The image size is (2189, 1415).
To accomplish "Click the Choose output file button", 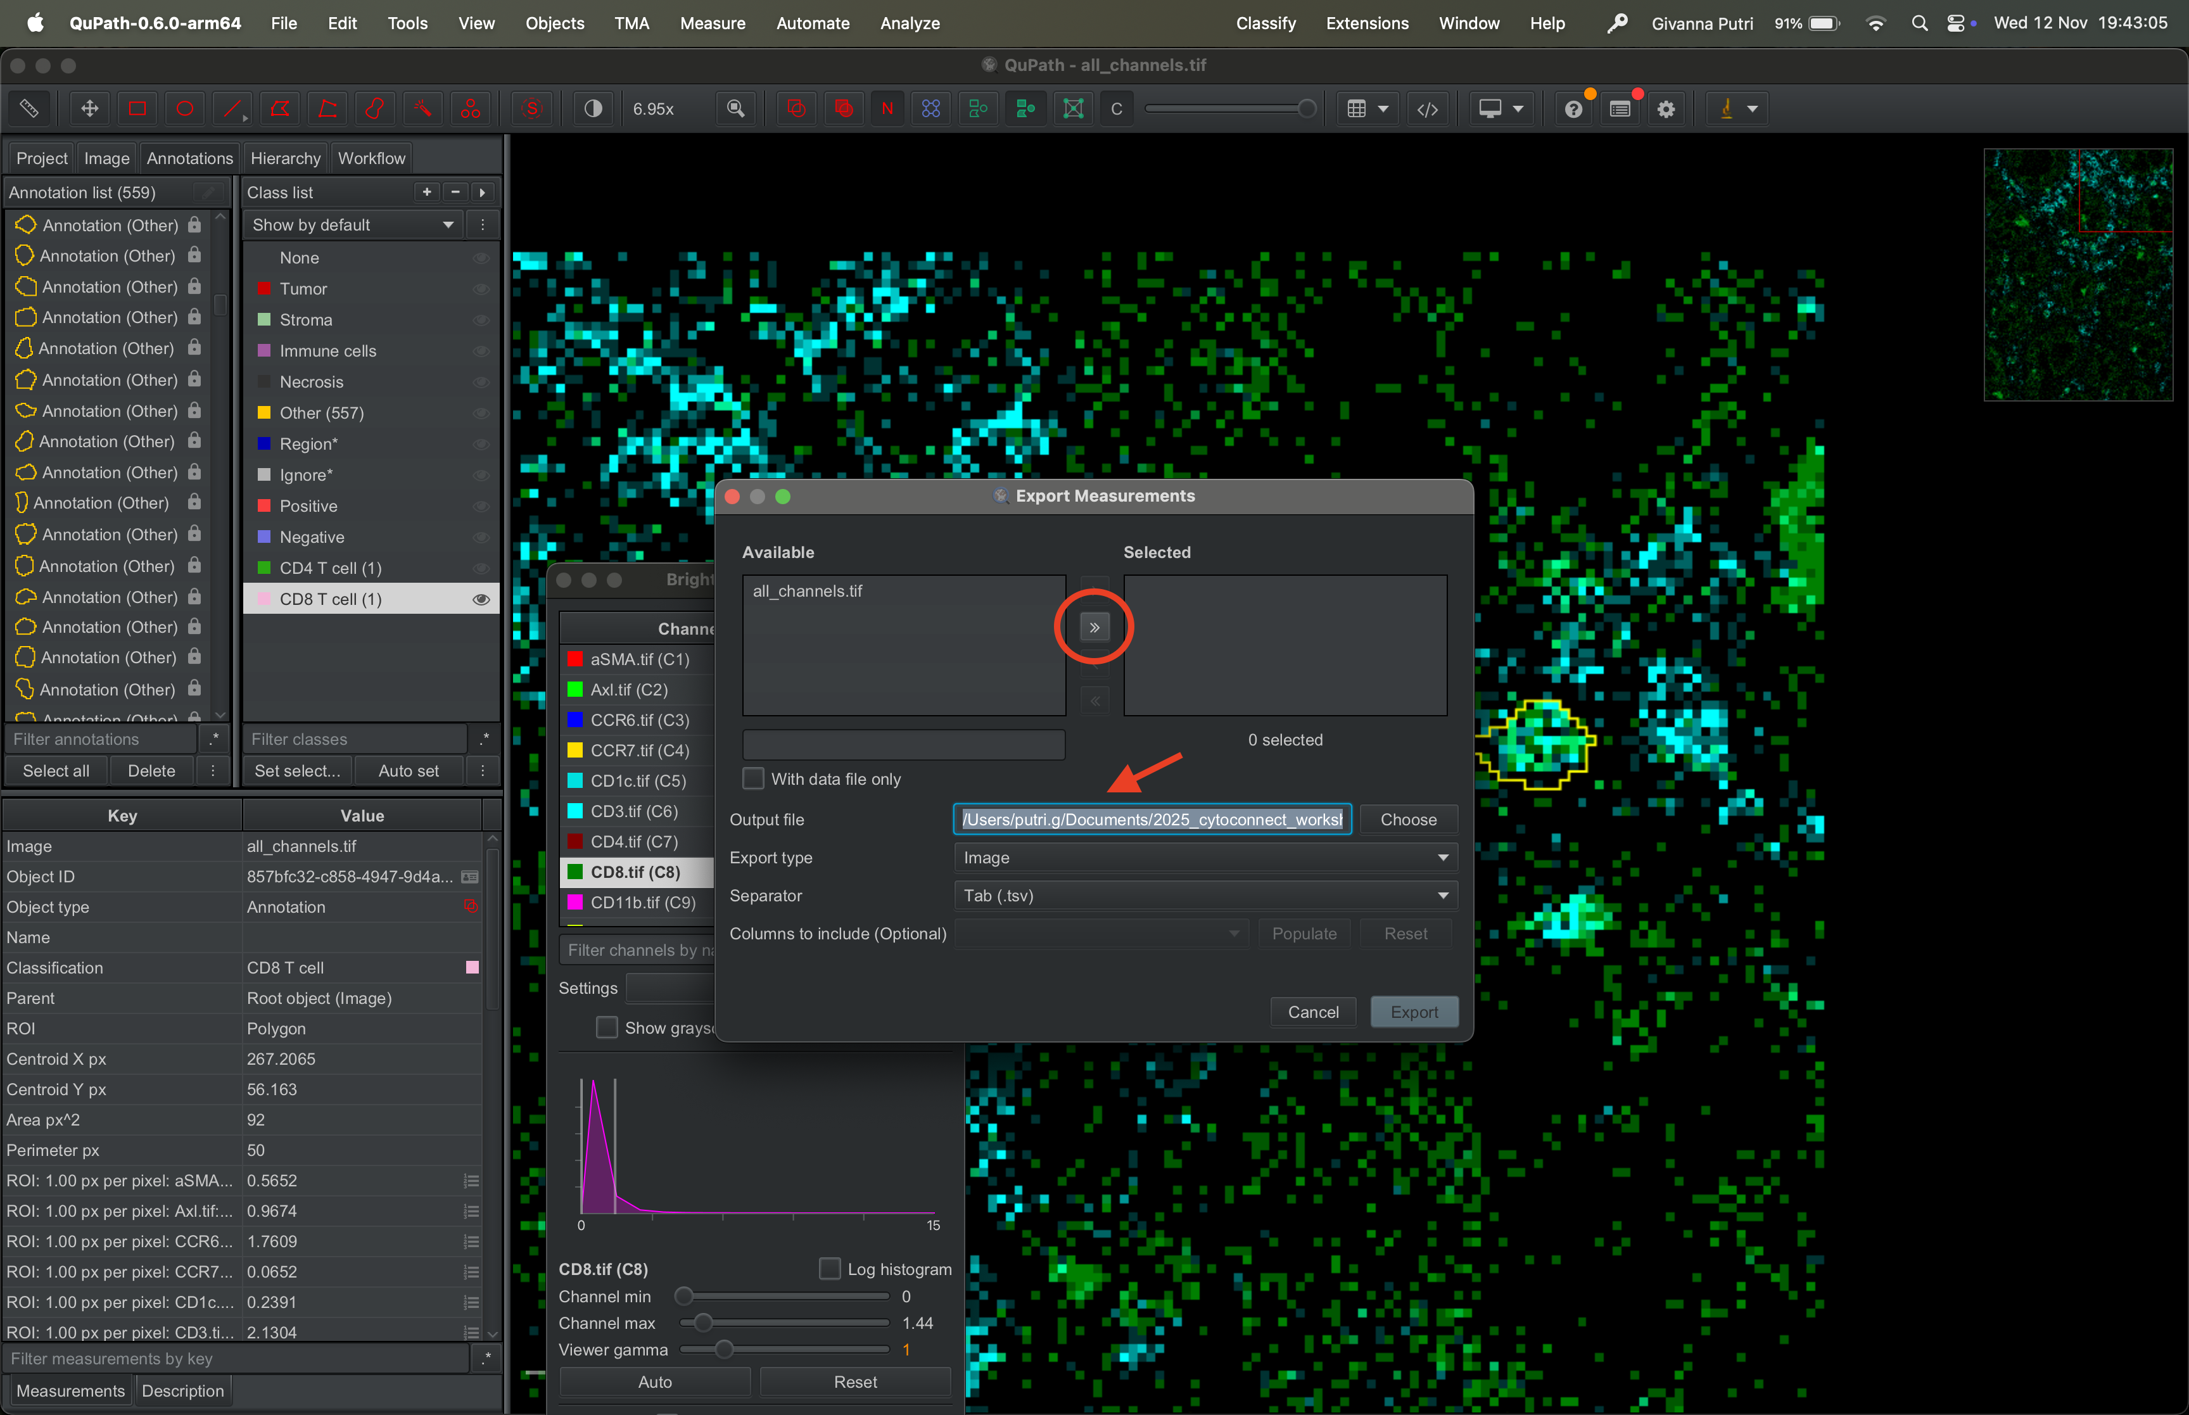I will pyautogui.click(x=1407, y=819).
